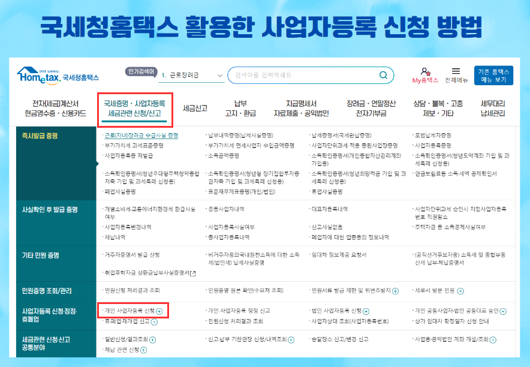Open the 세금신고 menu

pyautogui.click(x=195, y=108)
